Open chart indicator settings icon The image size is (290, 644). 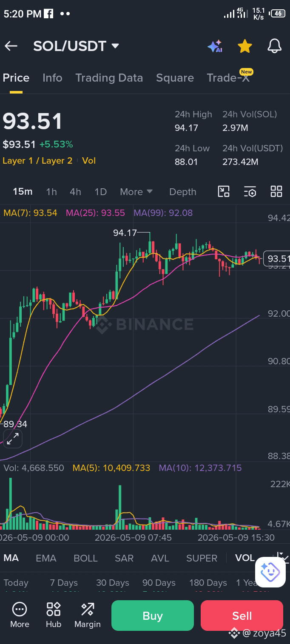coord(250,192)
